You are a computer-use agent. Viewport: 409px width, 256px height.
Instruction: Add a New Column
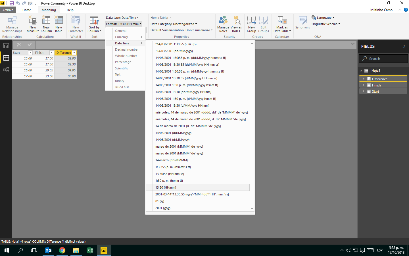pyautogui.click(x=46, y=24)
